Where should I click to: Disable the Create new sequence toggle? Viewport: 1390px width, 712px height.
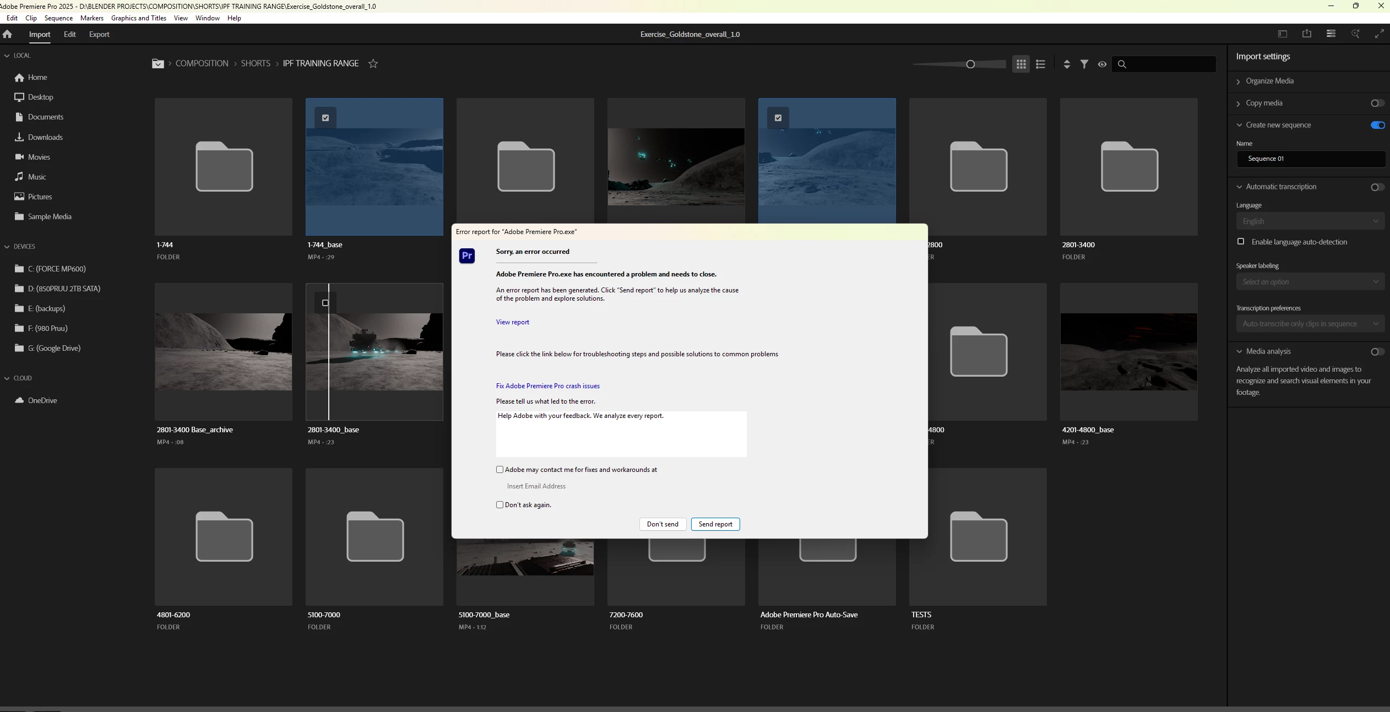tap(1377, 125)
